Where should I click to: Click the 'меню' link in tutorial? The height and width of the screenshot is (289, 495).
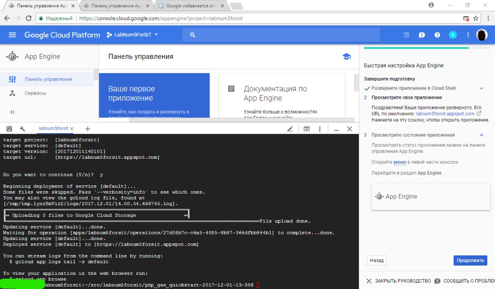point(400,162)
